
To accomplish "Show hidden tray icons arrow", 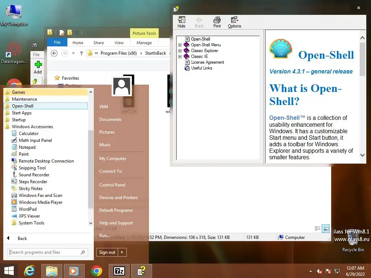I will pos(310,271).
